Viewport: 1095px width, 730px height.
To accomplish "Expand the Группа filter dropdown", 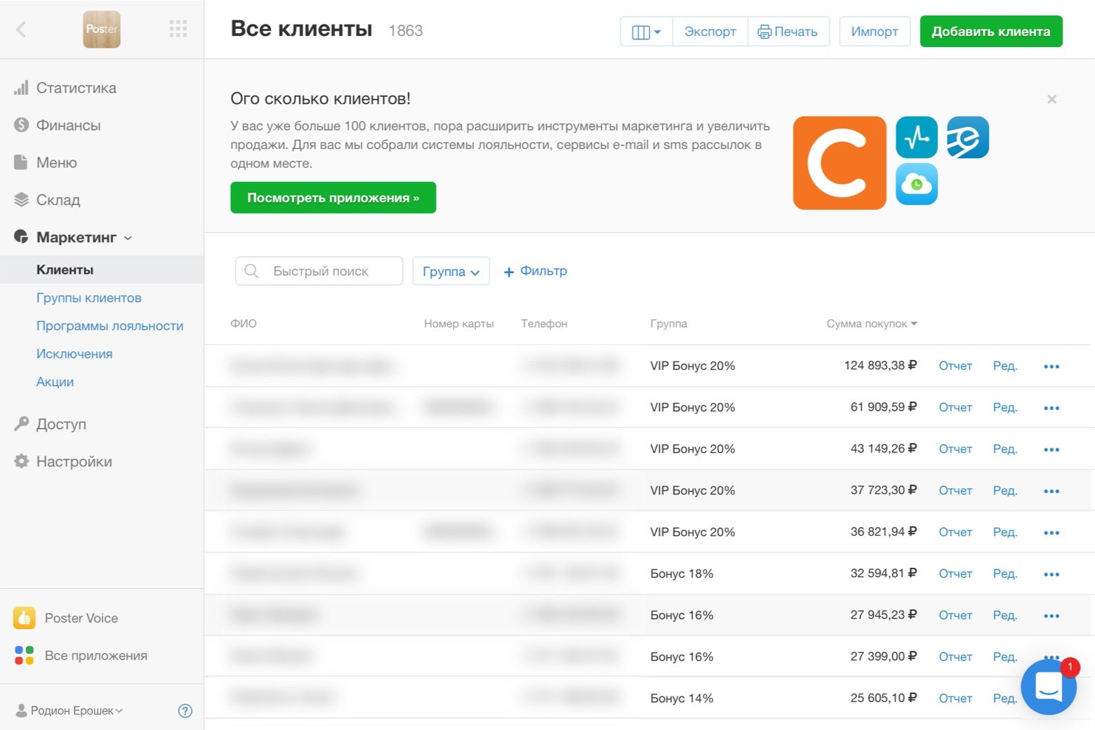I will tap(451, 272).
